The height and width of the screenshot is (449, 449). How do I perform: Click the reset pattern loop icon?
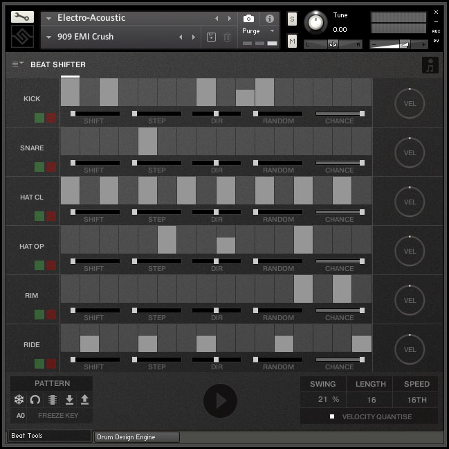[x=35, y=400]
